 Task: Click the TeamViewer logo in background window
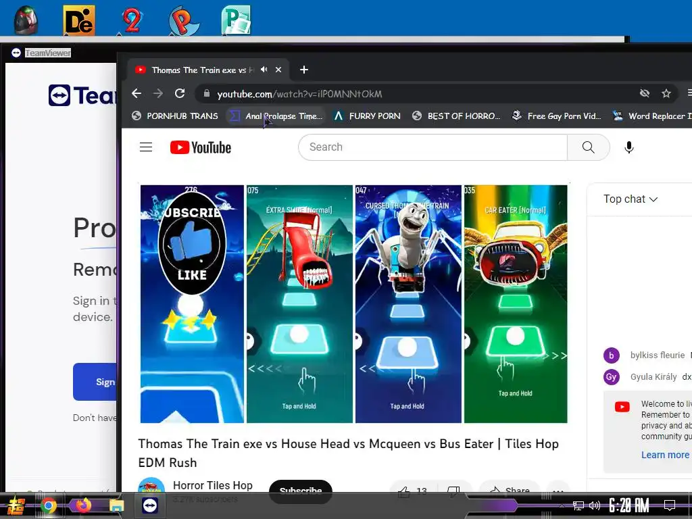tap(82, 95)
